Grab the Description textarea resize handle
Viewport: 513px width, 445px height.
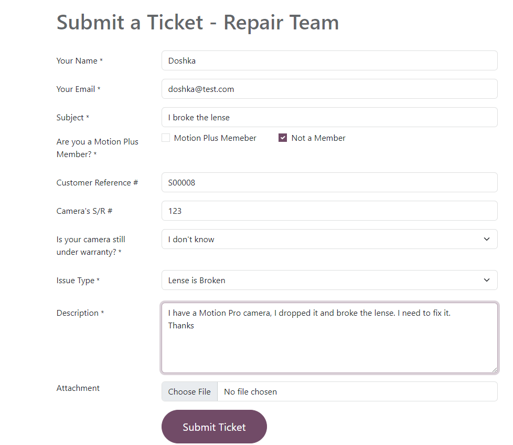point(494,369)
